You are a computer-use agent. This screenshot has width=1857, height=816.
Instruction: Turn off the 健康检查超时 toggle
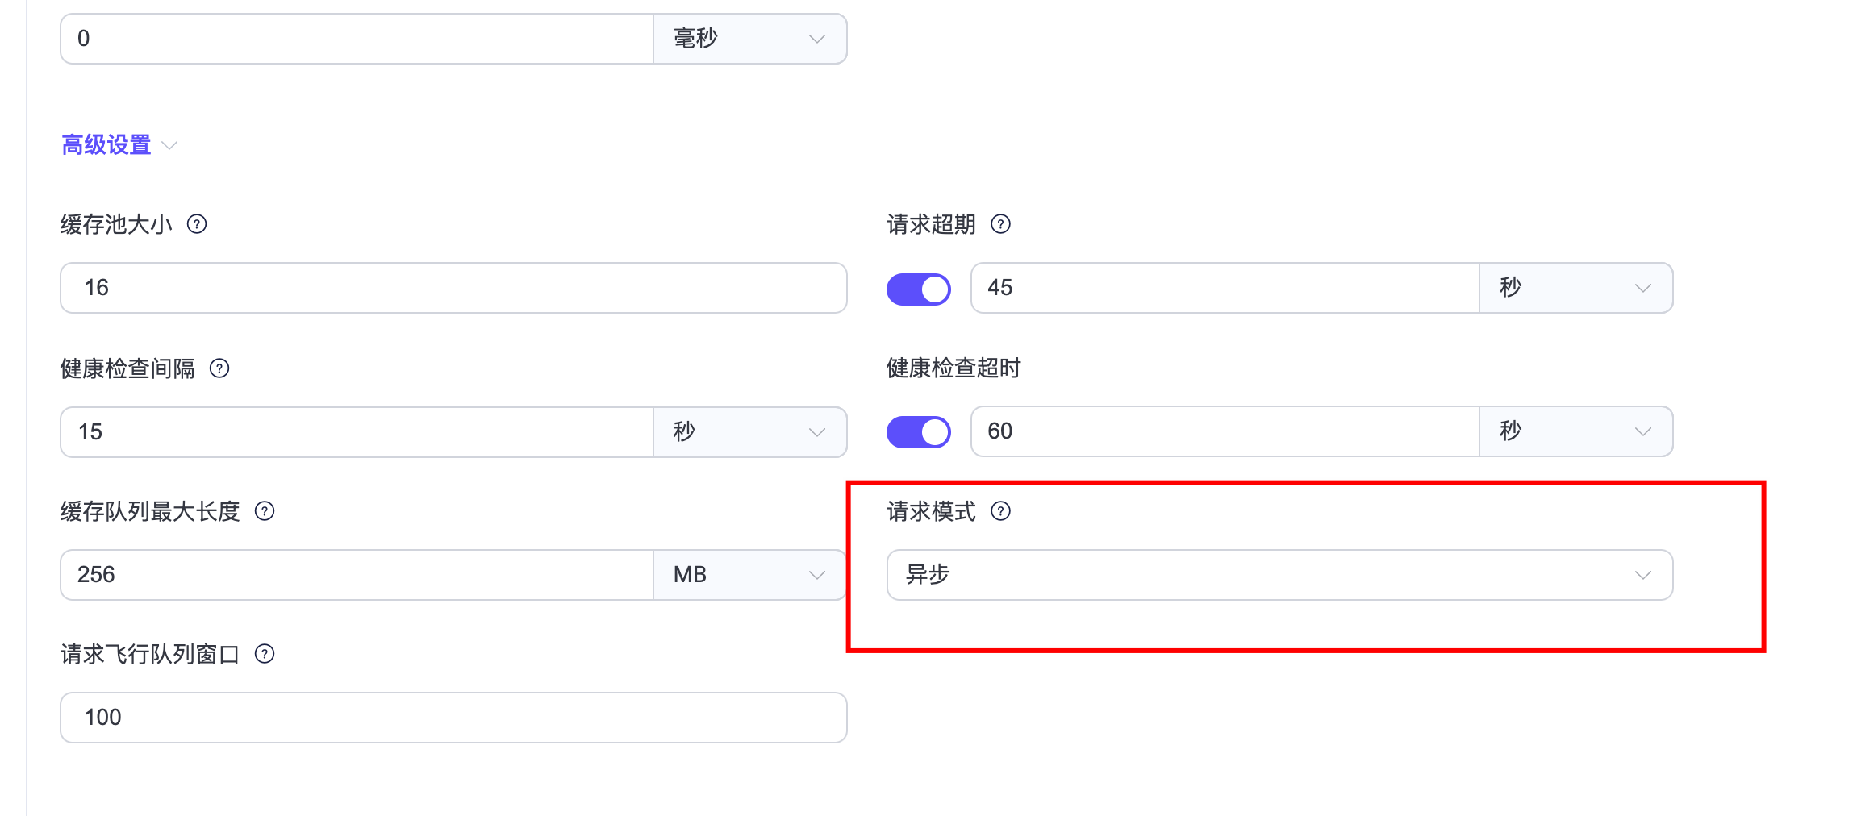pos(918,432)
